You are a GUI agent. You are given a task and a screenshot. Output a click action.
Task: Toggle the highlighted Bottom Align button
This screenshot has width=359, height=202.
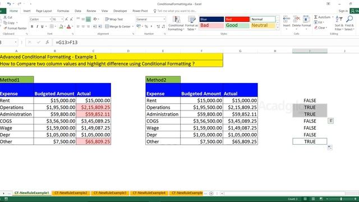[x=88, y=19]
